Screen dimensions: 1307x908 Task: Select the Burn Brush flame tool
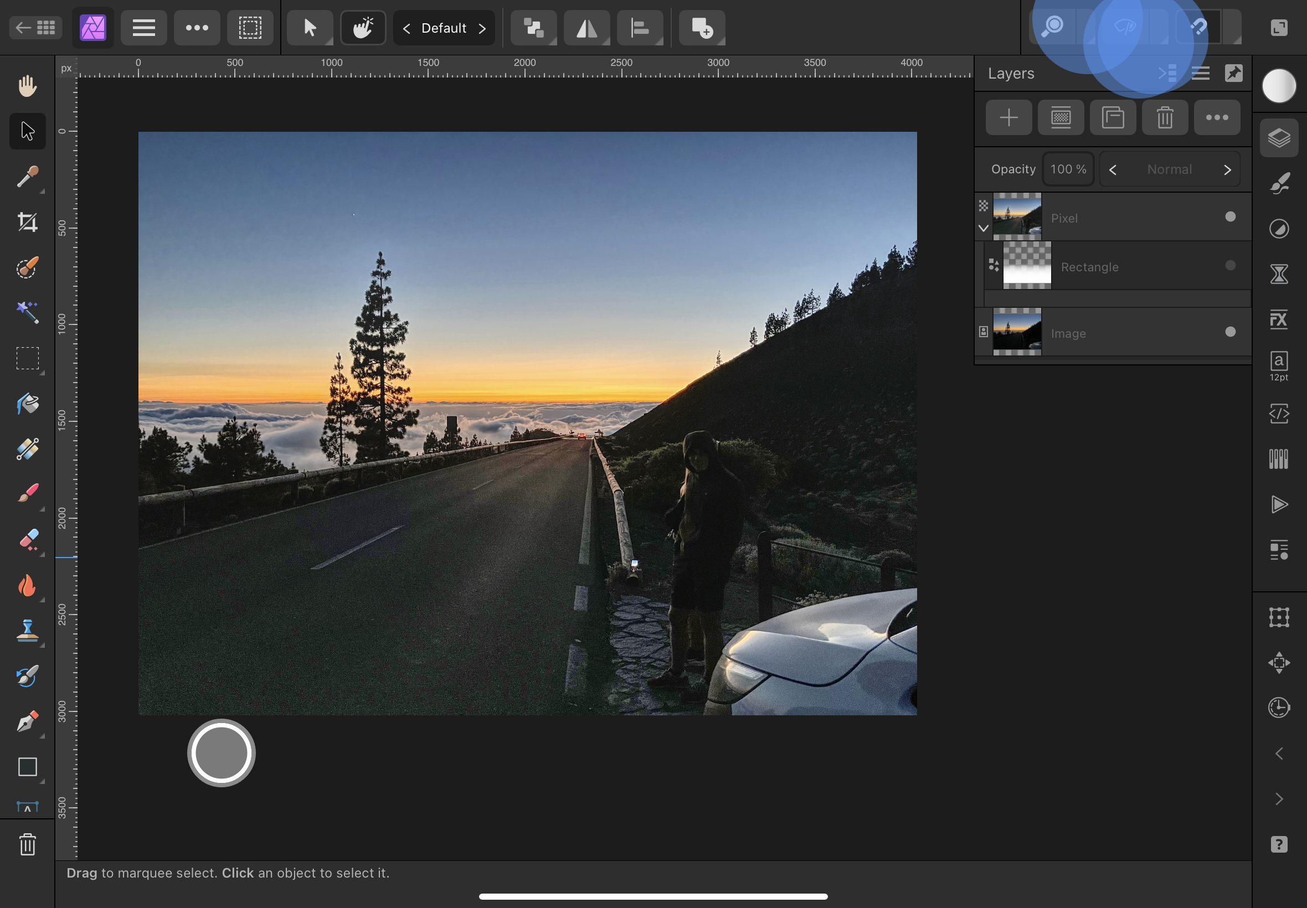coord(27,585)
